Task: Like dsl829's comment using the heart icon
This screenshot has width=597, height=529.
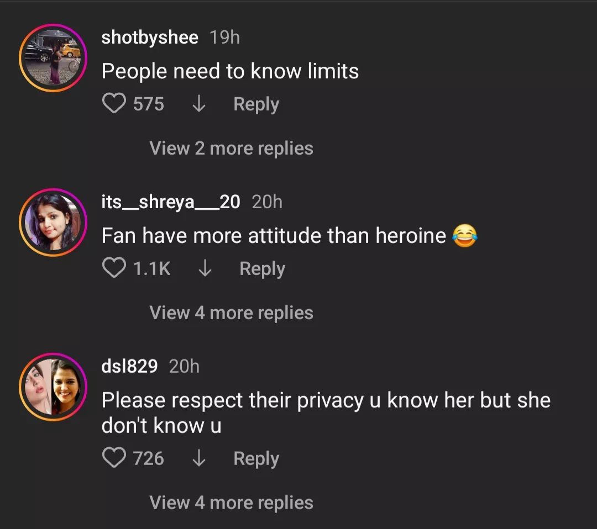Action: pos(114,458)
